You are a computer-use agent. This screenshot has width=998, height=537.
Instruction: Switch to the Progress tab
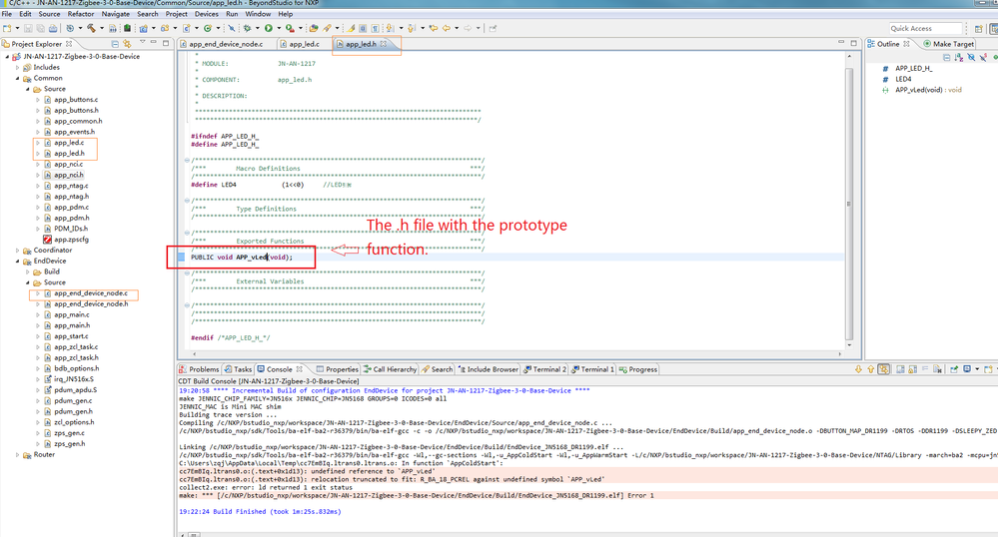point(637,369)
